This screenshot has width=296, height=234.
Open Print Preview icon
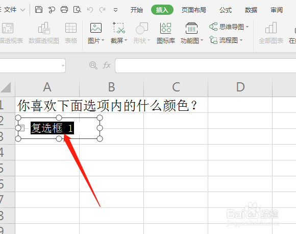[77, 9]
